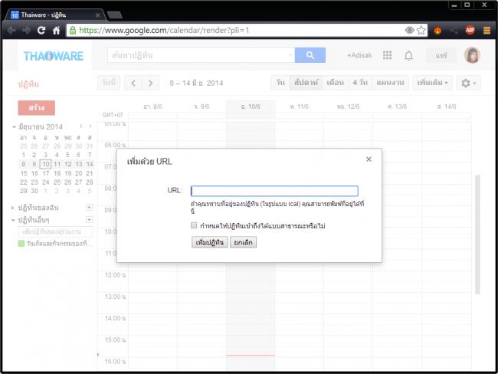Select day 24 in mini calendar

tap(46, 182)
